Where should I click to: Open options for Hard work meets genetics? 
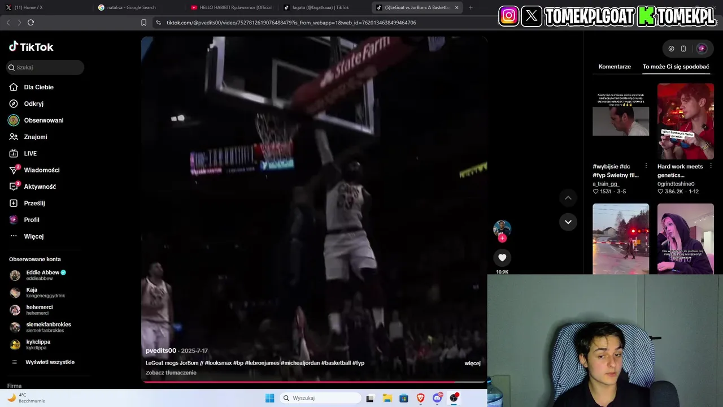(x=711, y=166)
